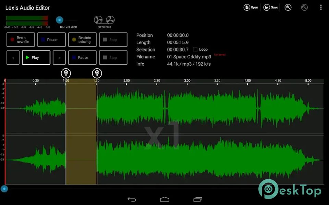This screenshot has width=329, height=205.
Task: Click the Lexis Audio Editor title
Action: tap(27, 8)
